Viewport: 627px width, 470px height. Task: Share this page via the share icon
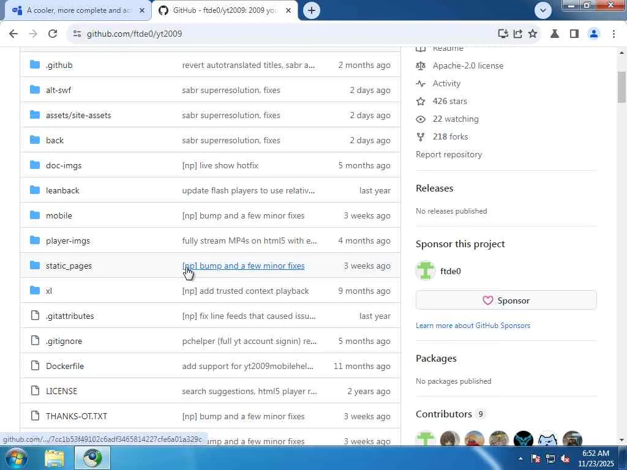[518, 34]
